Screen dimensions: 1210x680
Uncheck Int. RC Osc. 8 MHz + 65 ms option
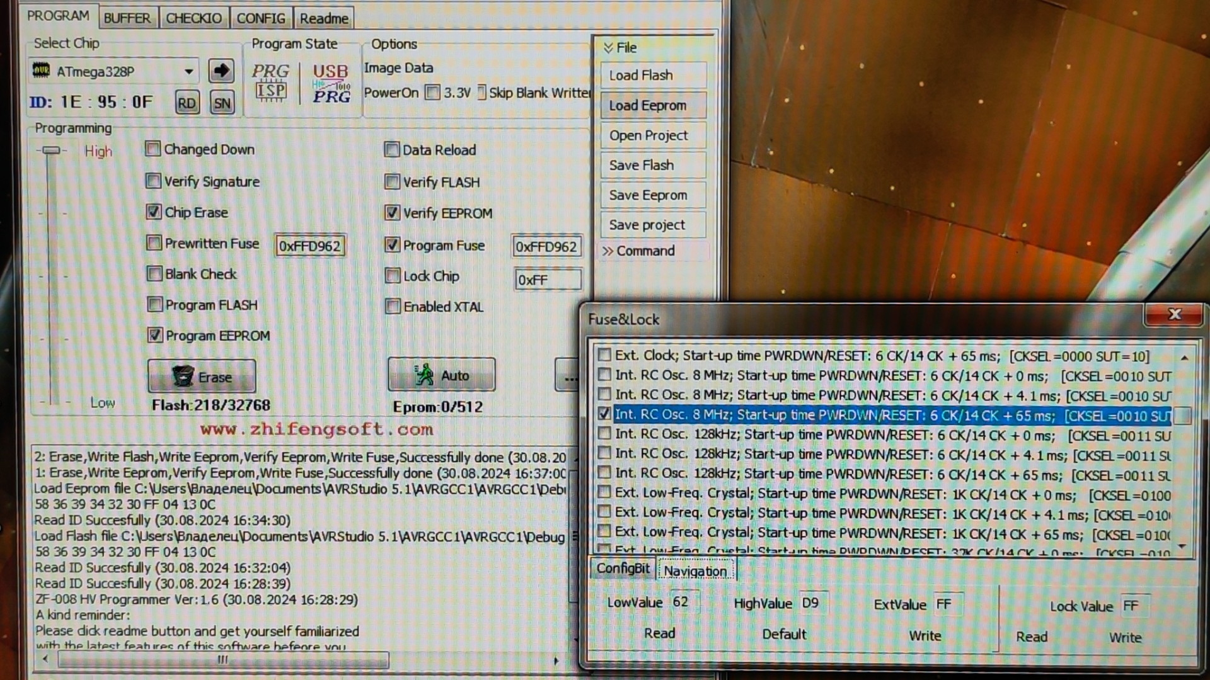click(604, 414)
